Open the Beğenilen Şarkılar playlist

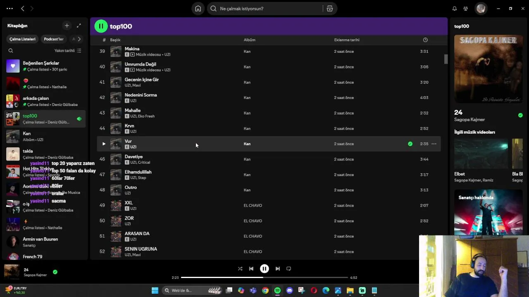45,66
